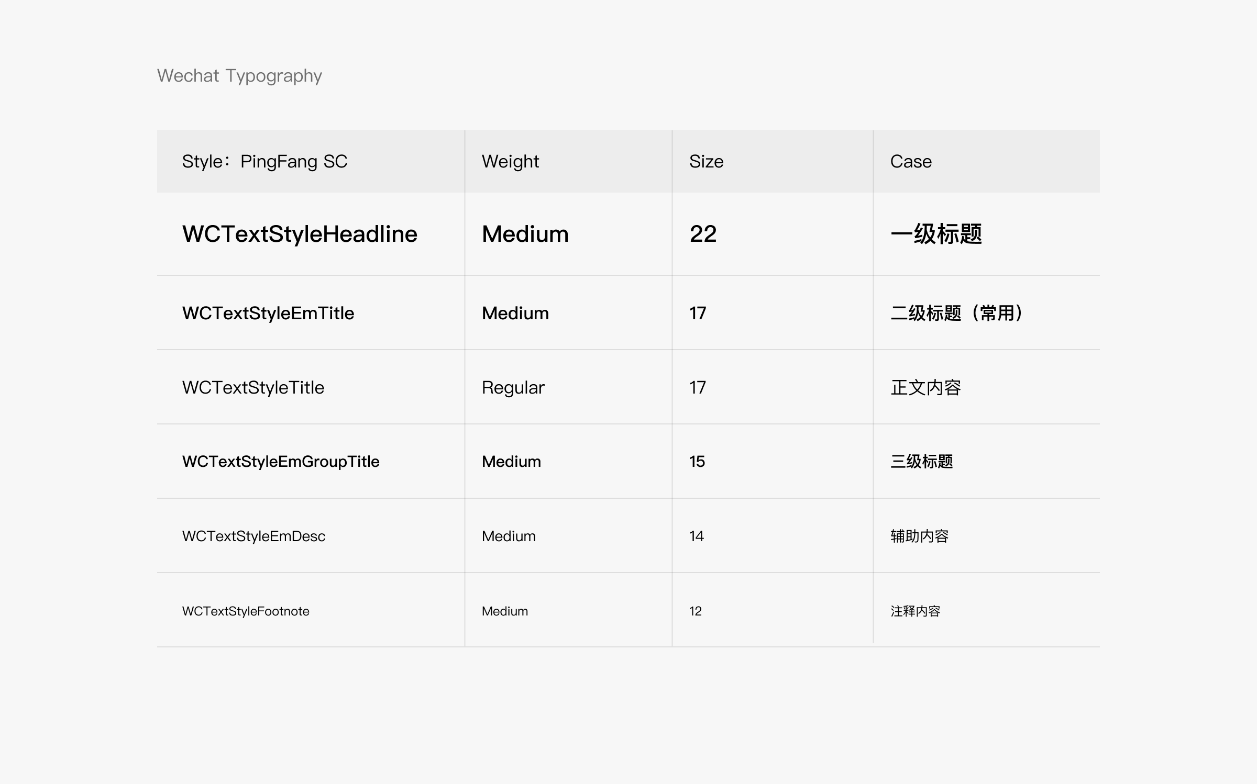Click size value 15
The image size is (1257, 784).
(697, 462)
